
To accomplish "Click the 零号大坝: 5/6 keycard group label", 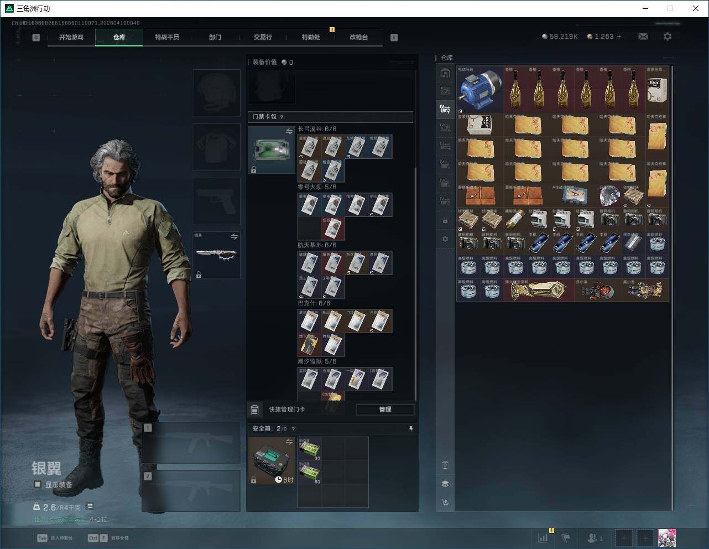I will click(x=317, y=187).
